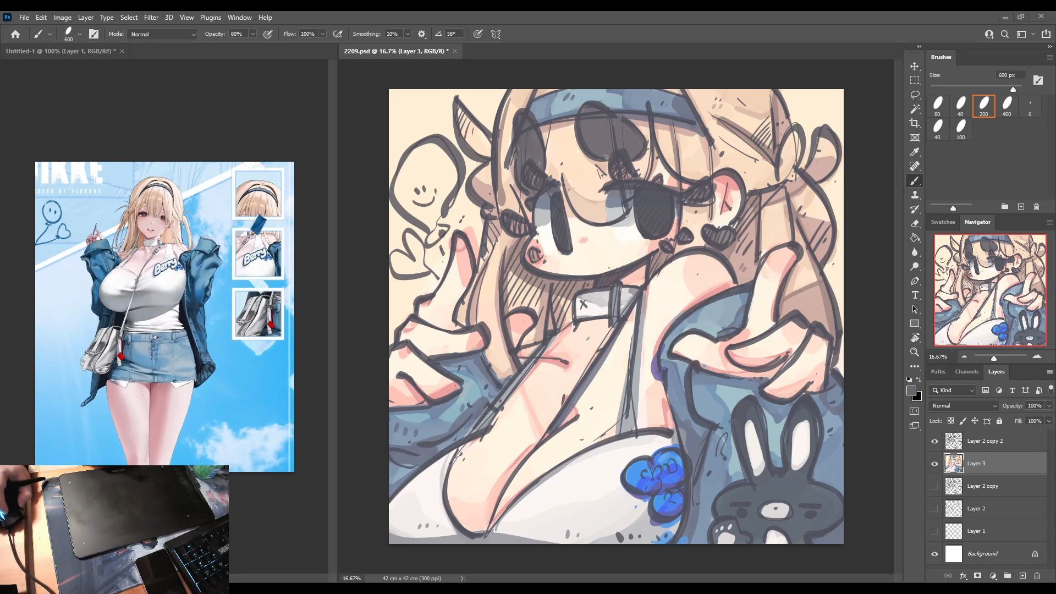Open layer filter Kind dropdown
The height and width of the screenshot is (594, 1056).
tap(952, 390)
